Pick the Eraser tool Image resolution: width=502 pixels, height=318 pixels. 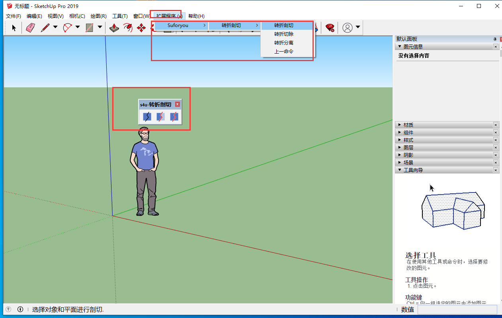(x=31, y=28)
